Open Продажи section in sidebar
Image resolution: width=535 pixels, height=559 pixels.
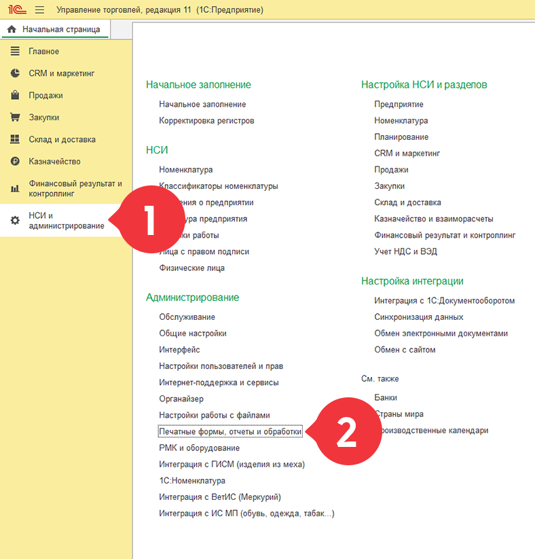[x=45, y=96]
